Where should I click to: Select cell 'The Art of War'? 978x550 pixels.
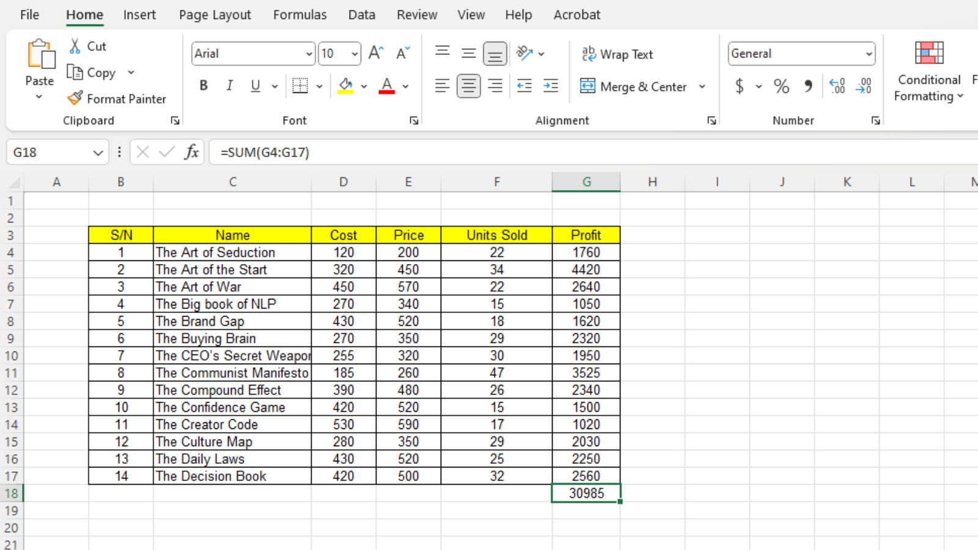pyautogui.click(x=232, y=287)
